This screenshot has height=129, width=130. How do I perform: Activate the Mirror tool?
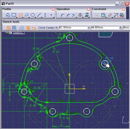[x=80, y=15]
